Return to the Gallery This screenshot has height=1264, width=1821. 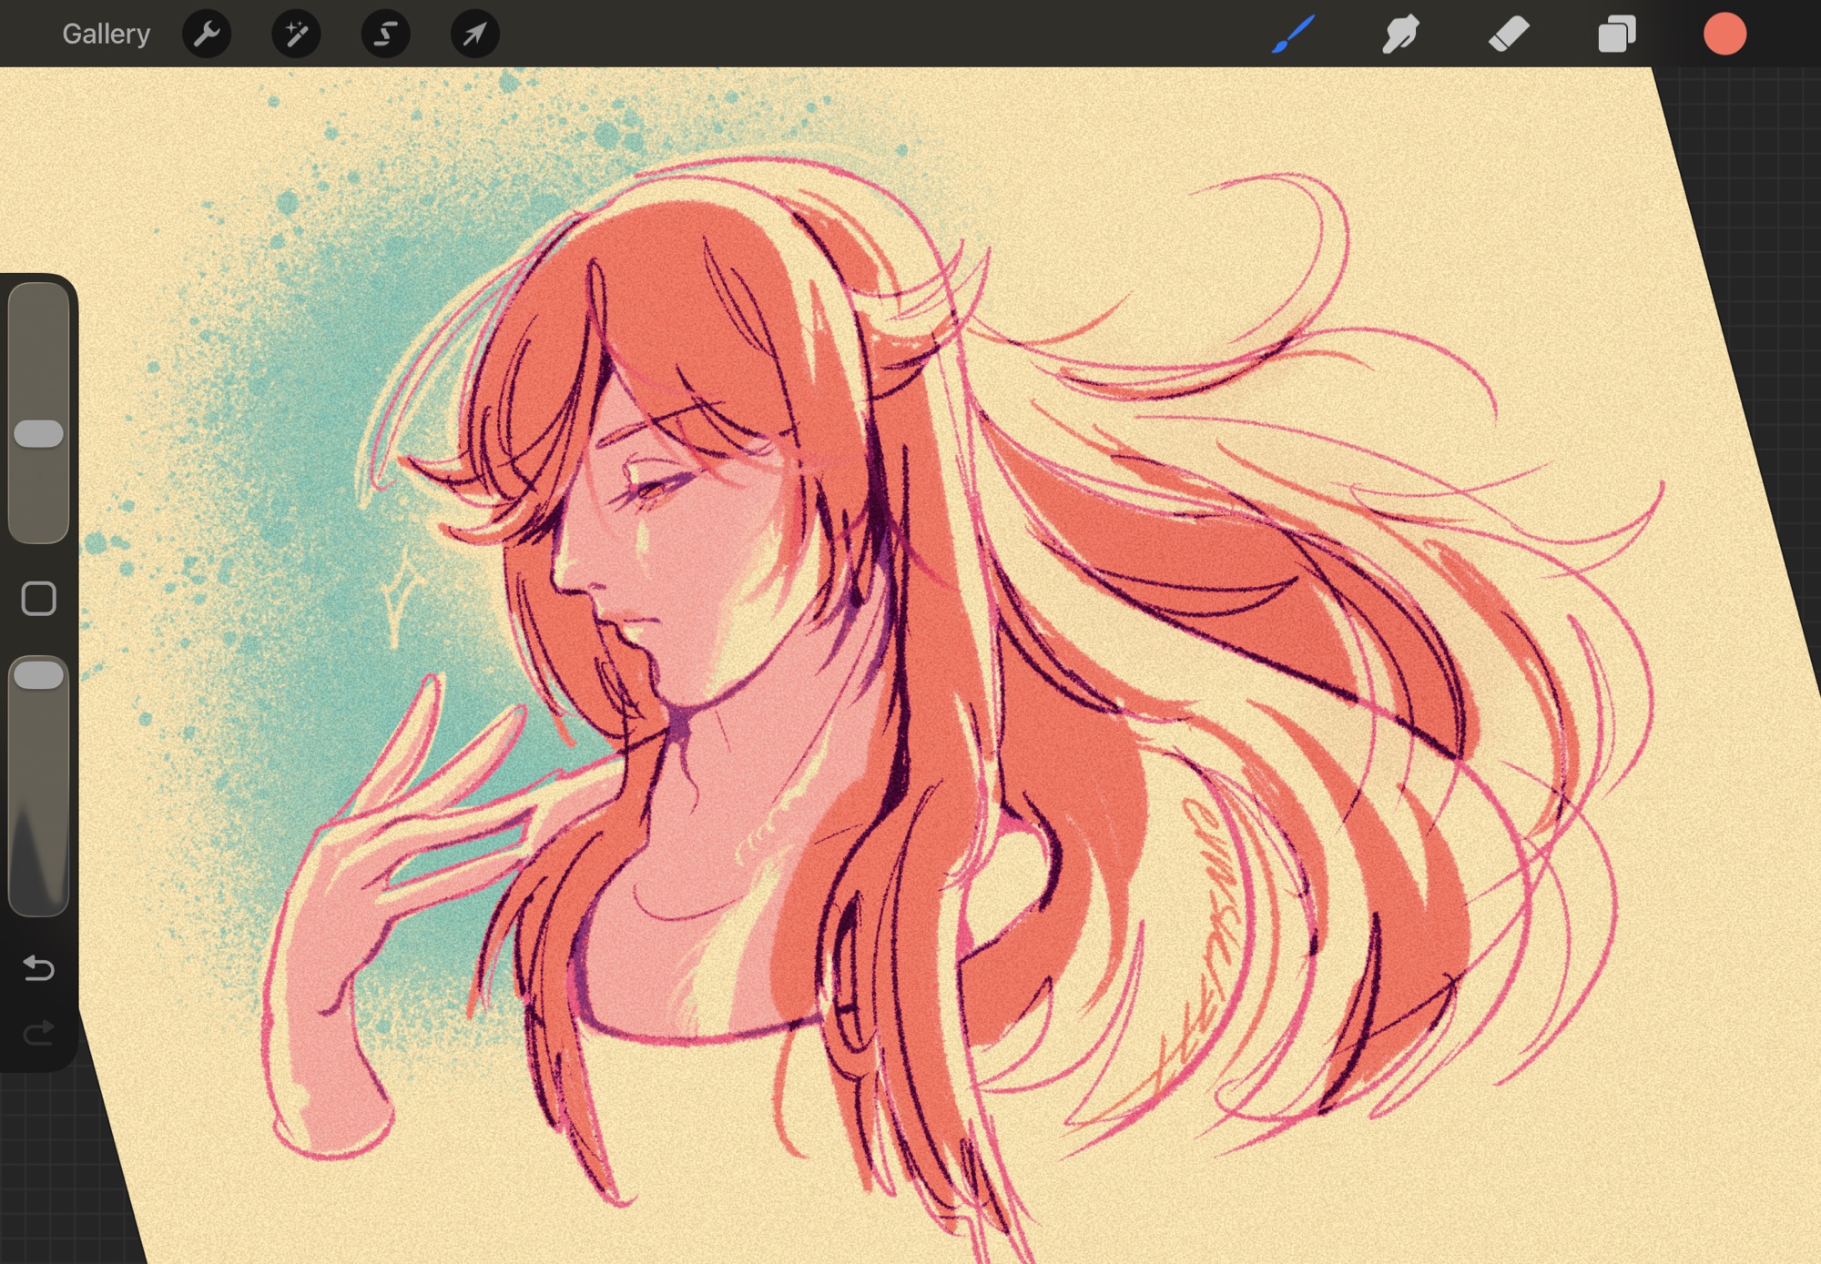coord(106,35)
